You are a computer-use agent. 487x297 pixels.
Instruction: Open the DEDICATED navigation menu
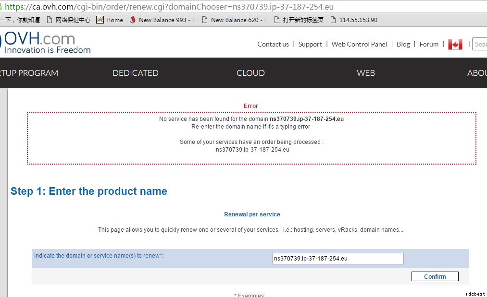pos(135,73)
